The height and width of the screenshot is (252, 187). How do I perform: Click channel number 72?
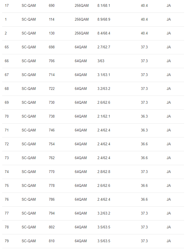point(7,144)
